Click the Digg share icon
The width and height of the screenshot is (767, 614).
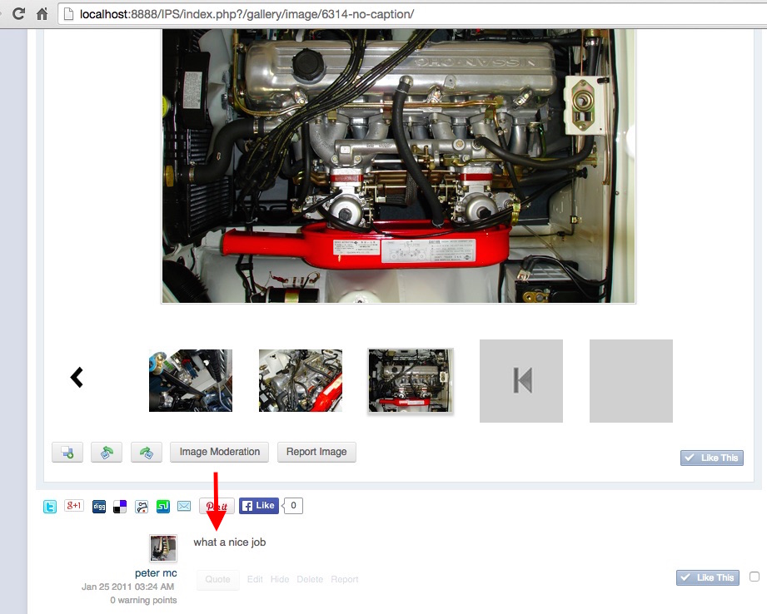[99, 506]
